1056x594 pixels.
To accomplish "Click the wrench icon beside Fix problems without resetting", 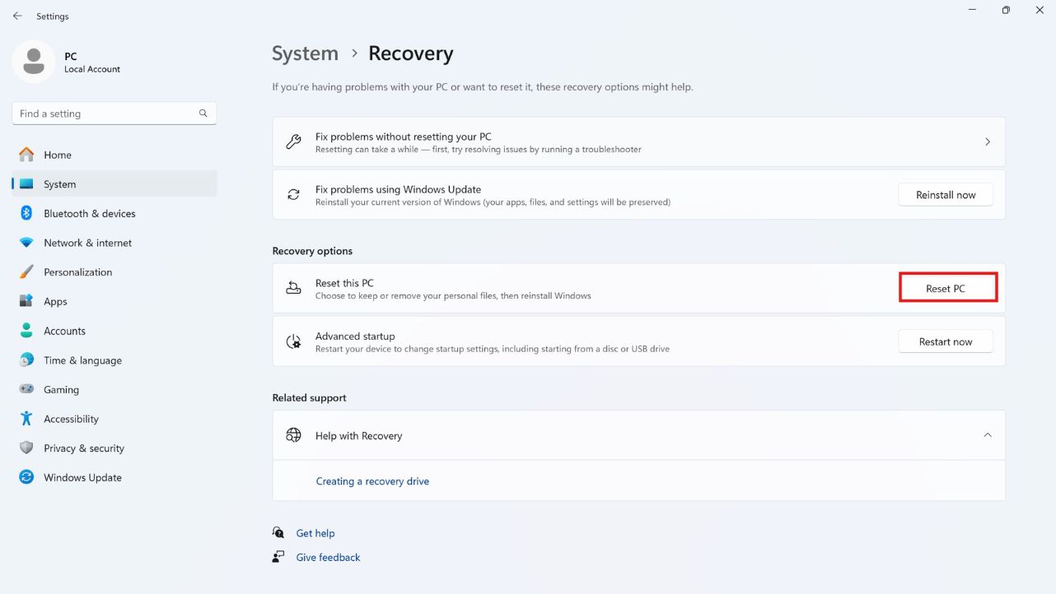I will point(293,142).
